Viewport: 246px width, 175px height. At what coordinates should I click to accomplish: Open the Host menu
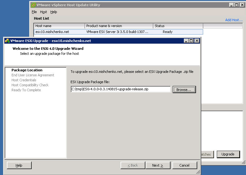pos(43,12)
